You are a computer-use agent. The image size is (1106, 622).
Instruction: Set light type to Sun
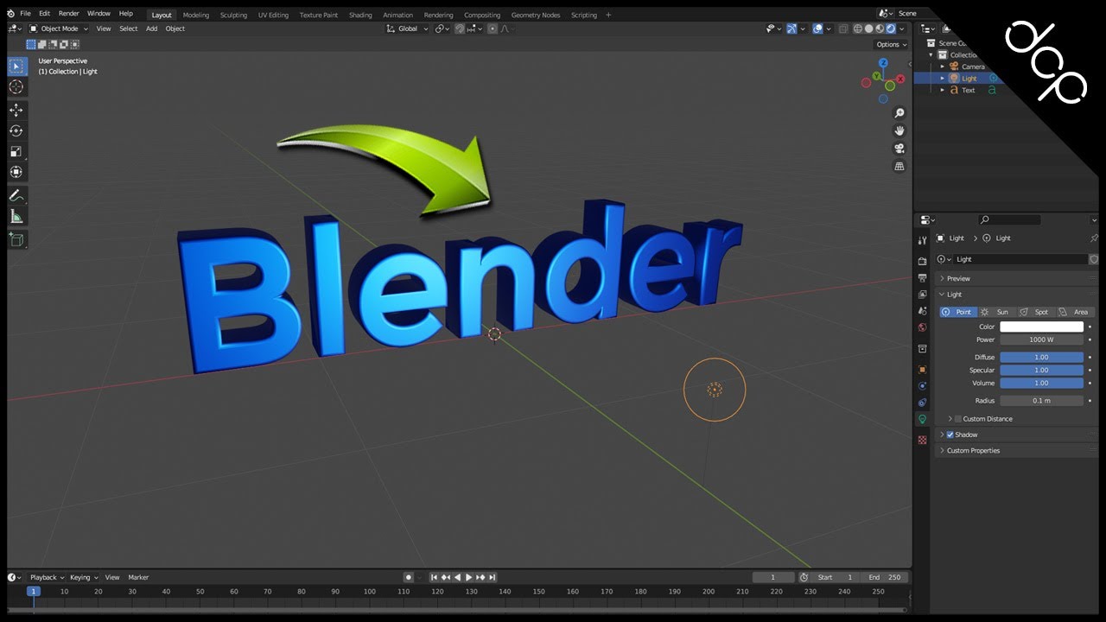(997, 312)
